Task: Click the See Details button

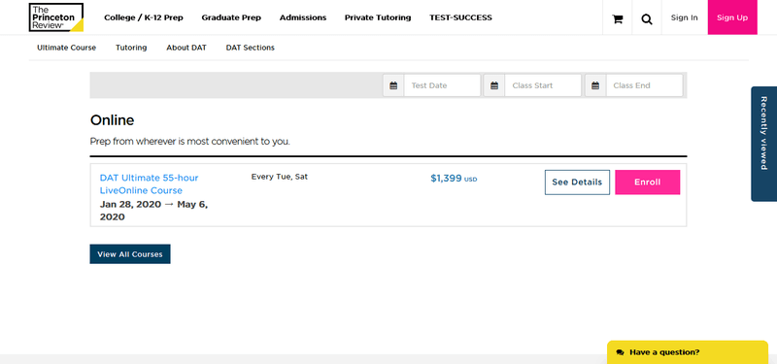Action: [x=577, y=182]
